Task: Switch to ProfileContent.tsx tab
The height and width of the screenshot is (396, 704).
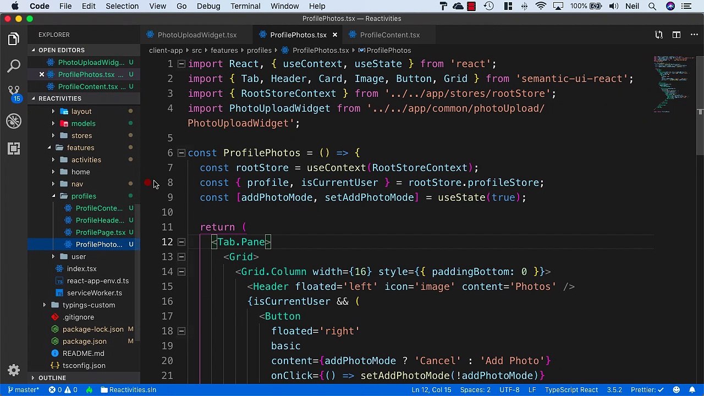Action: [389, 35]
